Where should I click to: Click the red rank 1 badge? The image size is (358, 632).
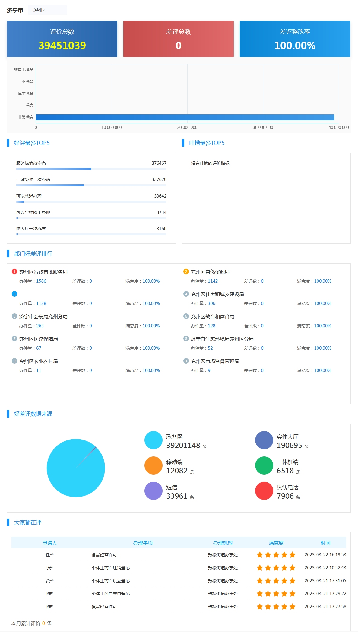tap(14, 272)
